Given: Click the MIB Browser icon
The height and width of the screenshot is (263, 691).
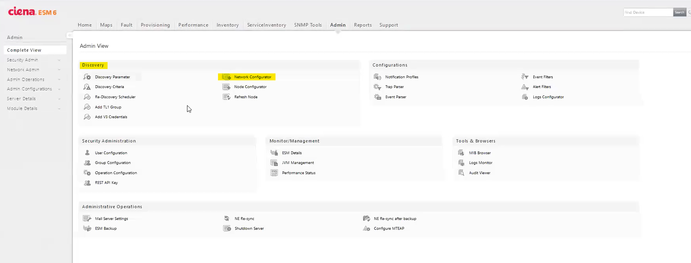Looking at the screenshot, I should [461, 153].
